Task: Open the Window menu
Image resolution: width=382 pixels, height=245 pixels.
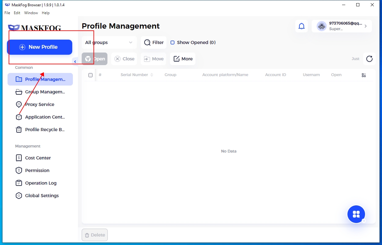Action: [31, 13]
